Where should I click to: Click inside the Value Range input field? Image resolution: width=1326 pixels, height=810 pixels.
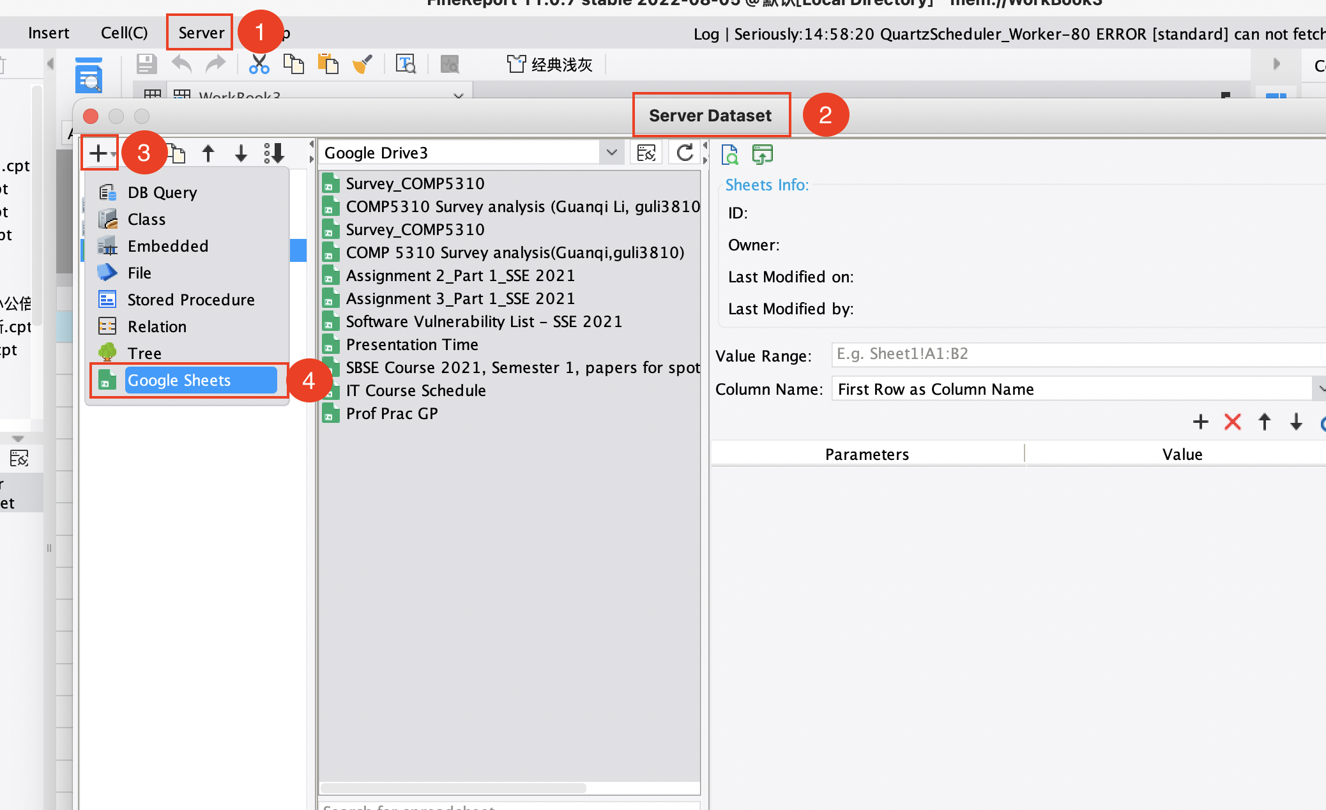(1022, 354)
